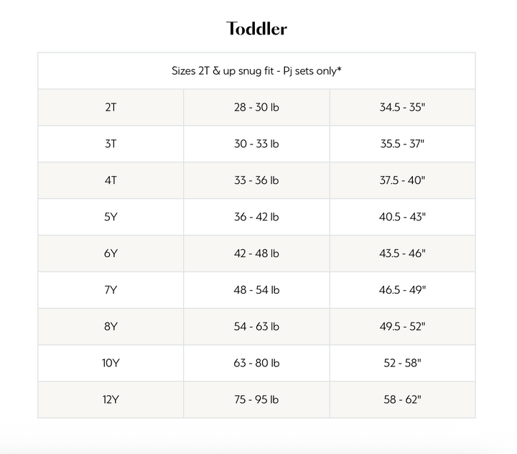Click the 7Y size label

click(111, 290)
